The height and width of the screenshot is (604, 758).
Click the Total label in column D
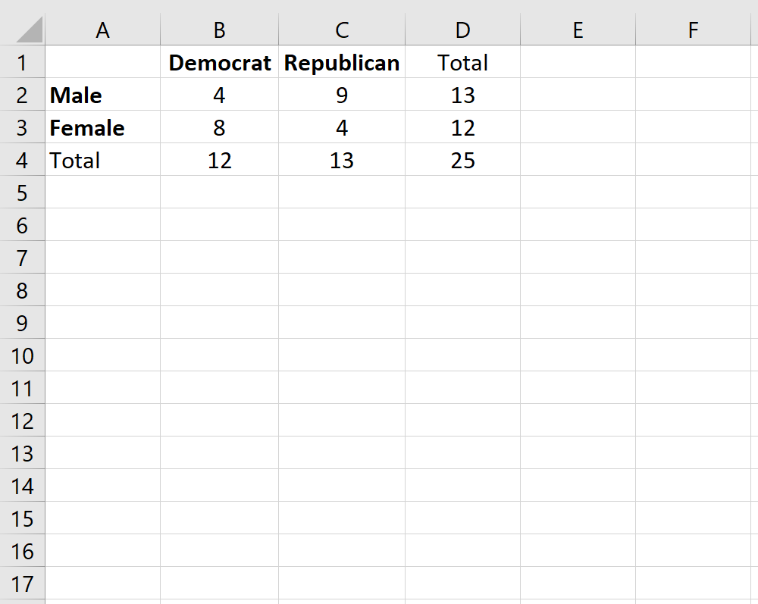(x=462, y=63)
